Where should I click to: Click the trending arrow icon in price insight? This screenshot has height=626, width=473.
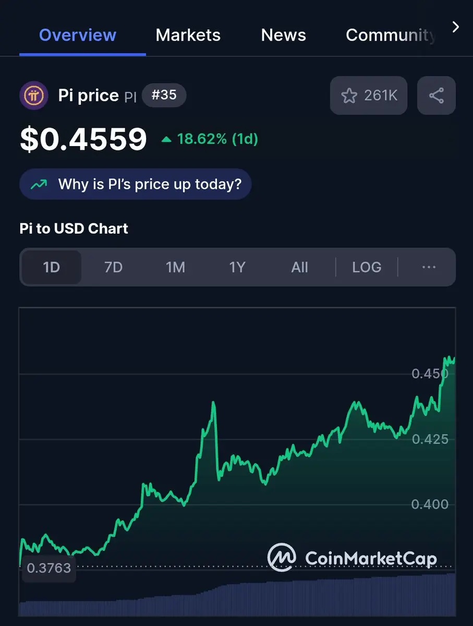pos(39,184)
